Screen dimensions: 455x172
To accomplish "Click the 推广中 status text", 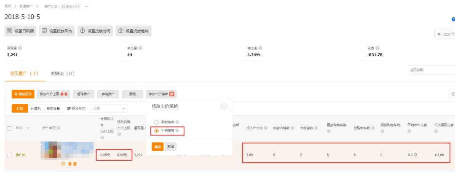I will tap(20, 155).
